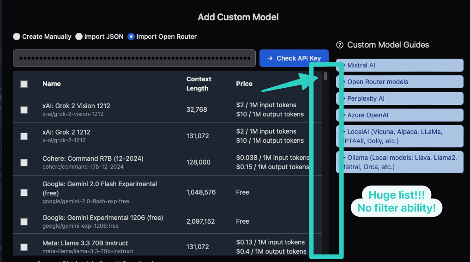Click the google/gemini-2.0-flash-exp:free model ID

click(86, 201)
